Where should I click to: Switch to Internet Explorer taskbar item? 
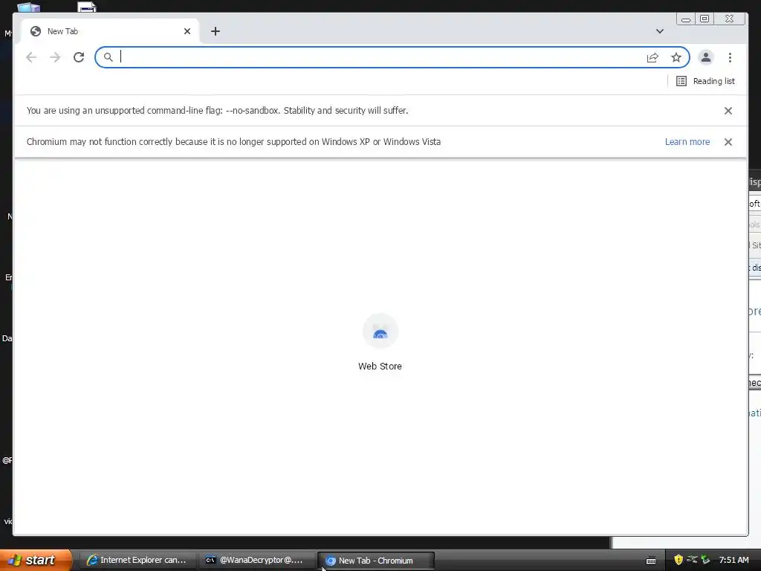137,561
